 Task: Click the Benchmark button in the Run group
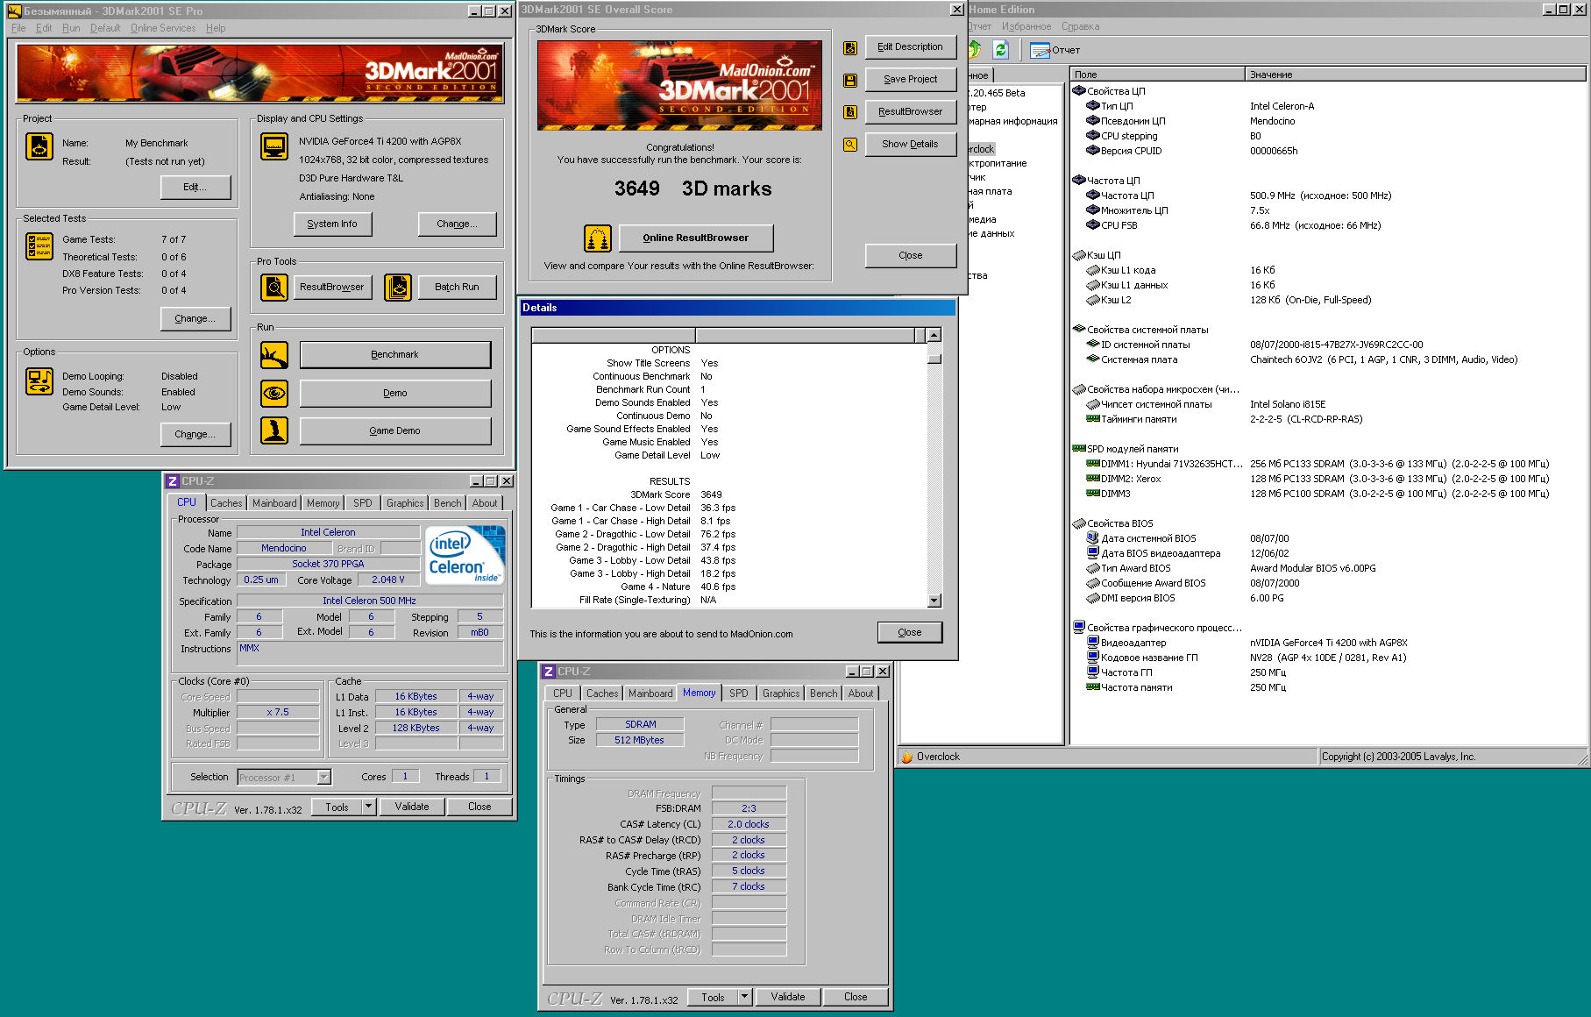(x=395, y=355)
